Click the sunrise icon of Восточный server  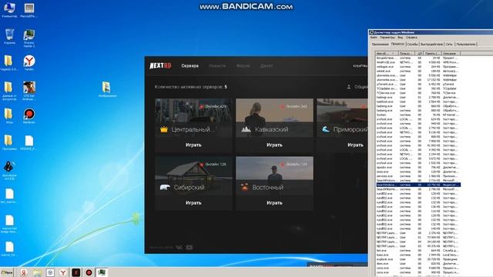pos(244,187)
